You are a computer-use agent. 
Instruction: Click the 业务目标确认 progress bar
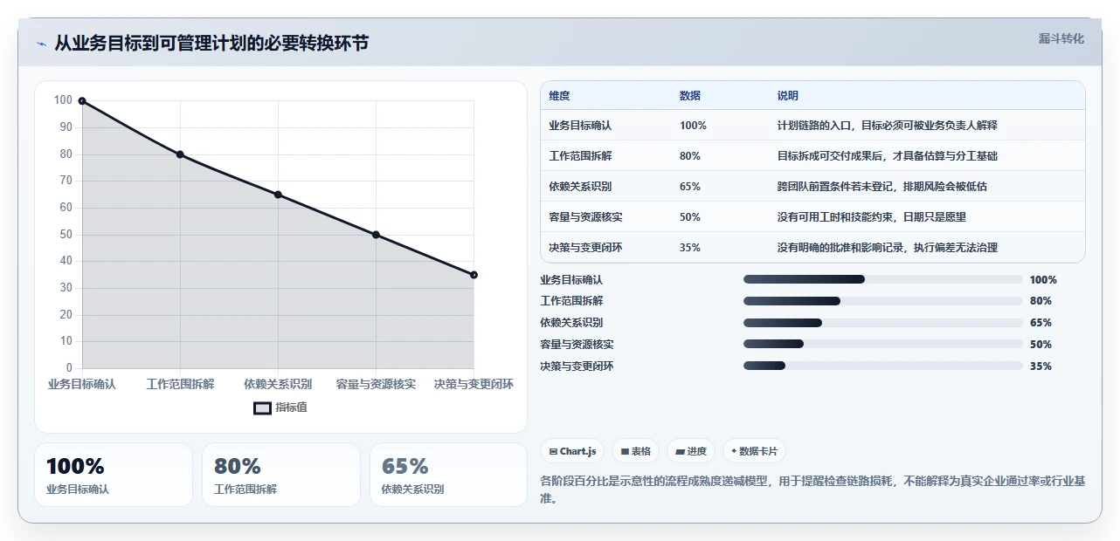point(882,279)
